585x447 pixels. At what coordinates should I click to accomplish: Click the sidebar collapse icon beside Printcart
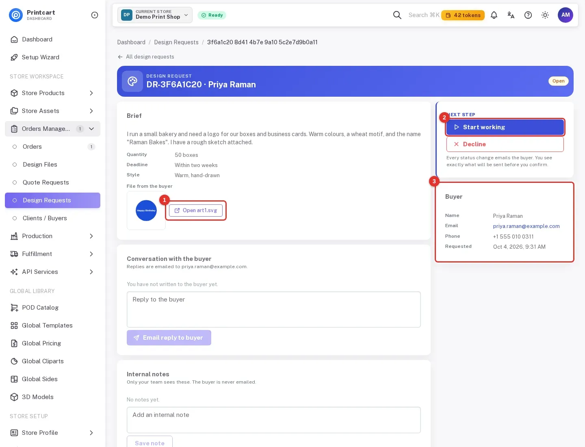coord(95,15)
